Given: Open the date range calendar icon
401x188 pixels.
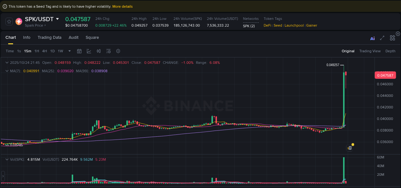Looking at the screenshot, I should click(x=79, y=51).
